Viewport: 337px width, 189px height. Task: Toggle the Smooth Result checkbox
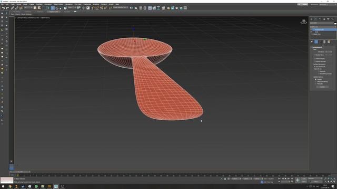(315, 67)
